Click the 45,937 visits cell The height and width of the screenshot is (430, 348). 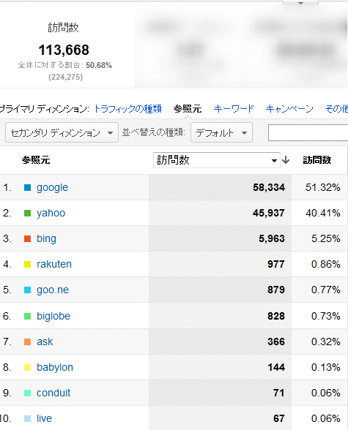click(x=269, y=213)
